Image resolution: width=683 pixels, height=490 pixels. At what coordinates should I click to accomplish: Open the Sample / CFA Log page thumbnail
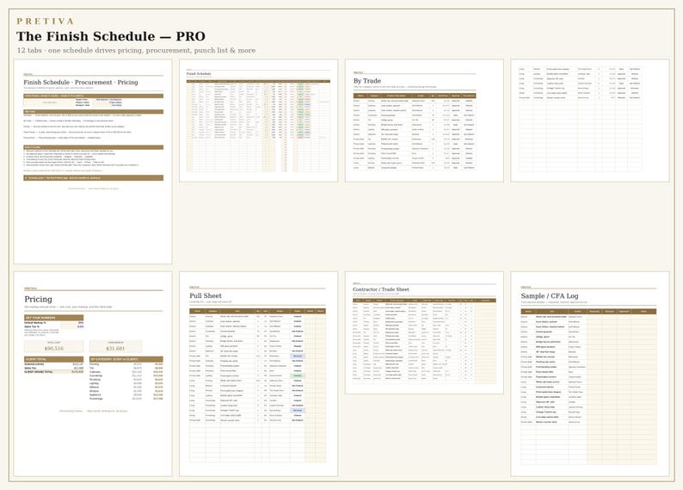coord(590,374)
